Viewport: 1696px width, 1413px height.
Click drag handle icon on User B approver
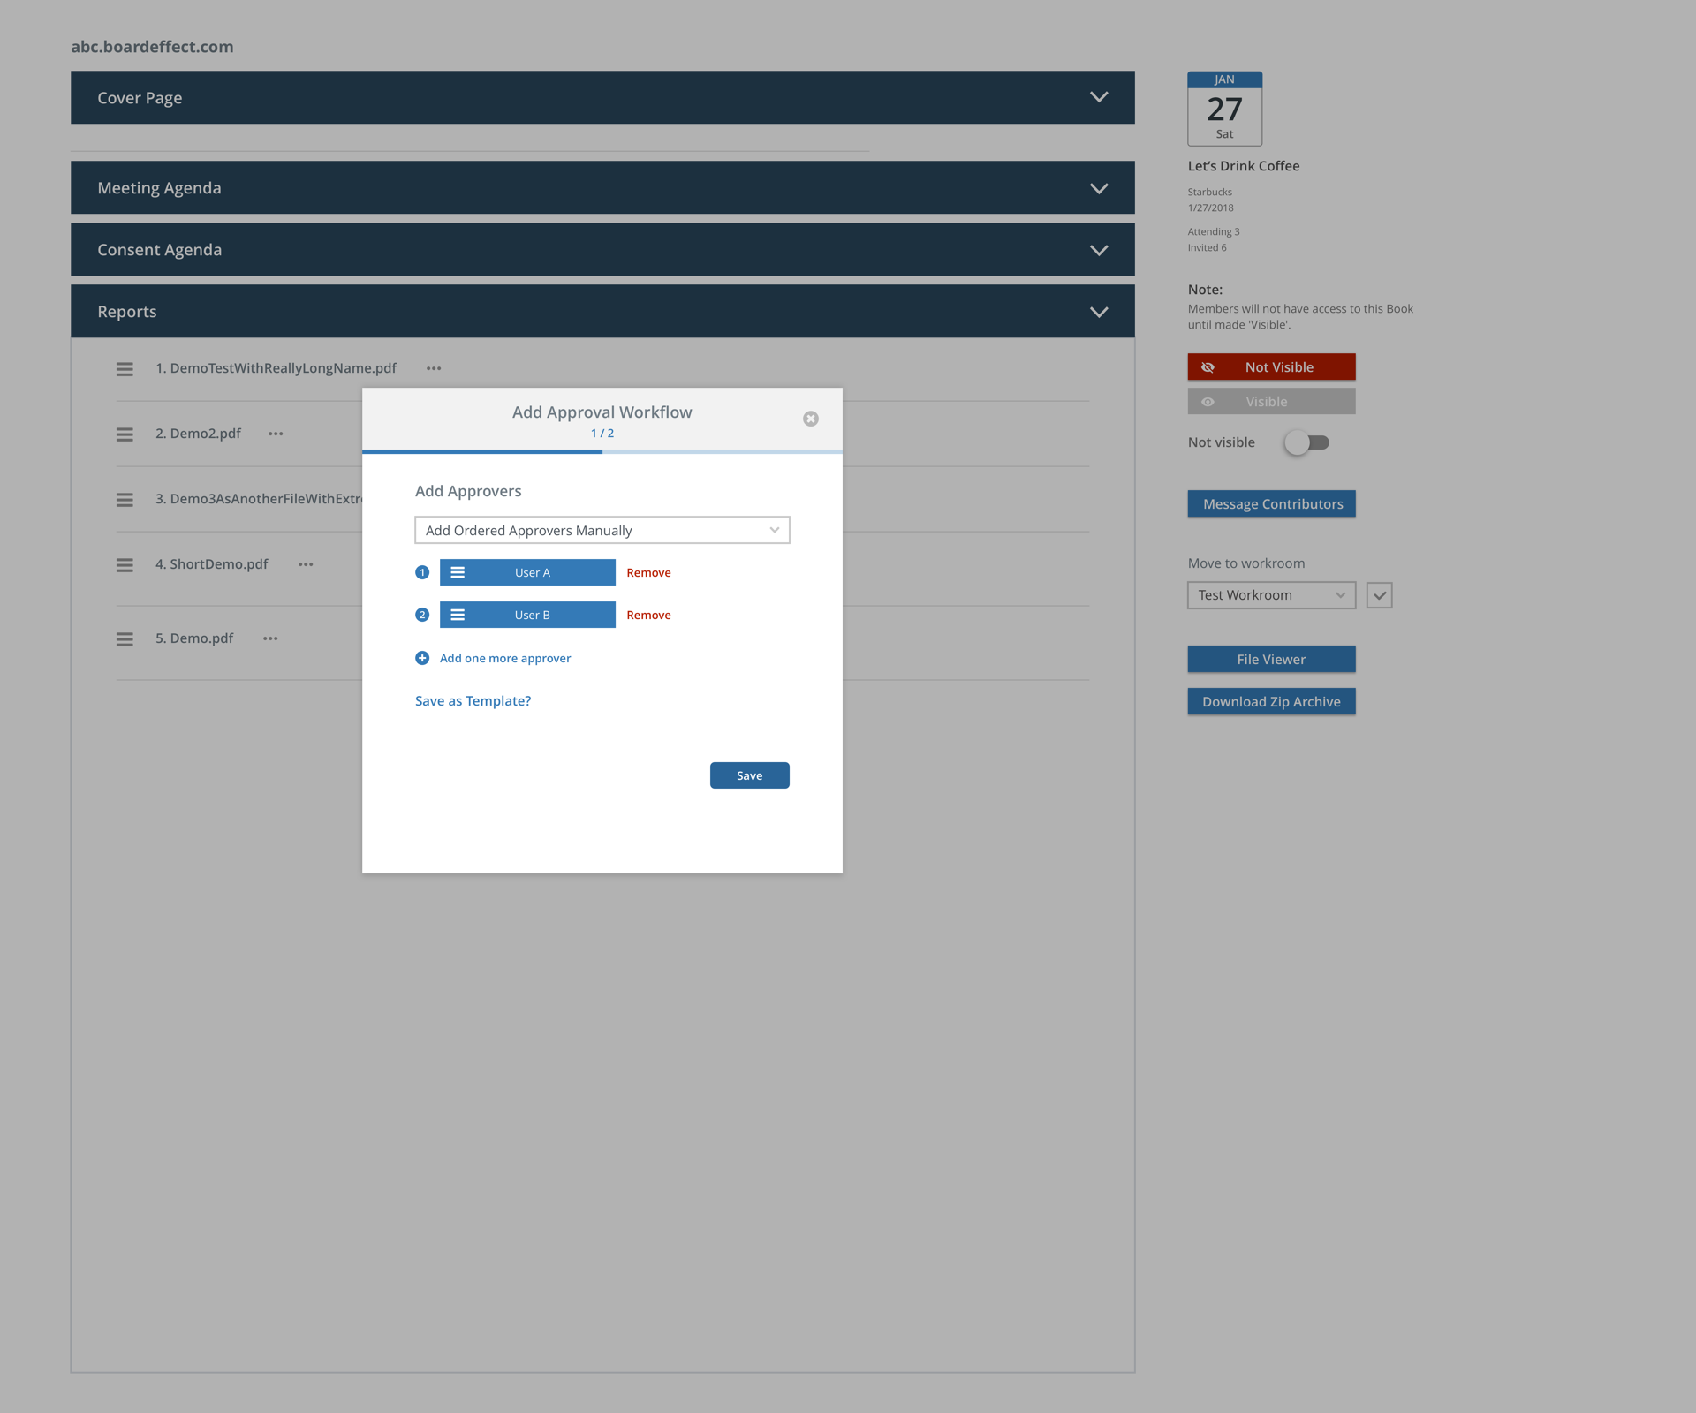coord(458,615)
